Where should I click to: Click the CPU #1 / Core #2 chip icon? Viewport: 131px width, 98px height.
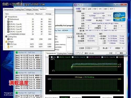click(x=8, y=26)
